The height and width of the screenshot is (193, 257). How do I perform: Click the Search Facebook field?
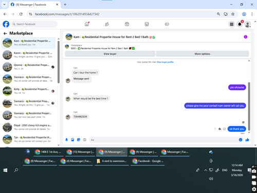tap(34, 24)
